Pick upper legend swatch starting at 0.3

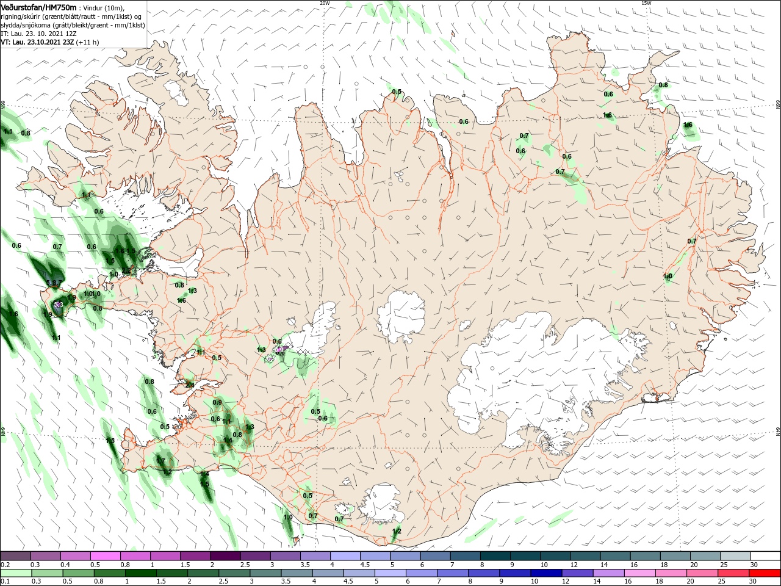[45, 556]
